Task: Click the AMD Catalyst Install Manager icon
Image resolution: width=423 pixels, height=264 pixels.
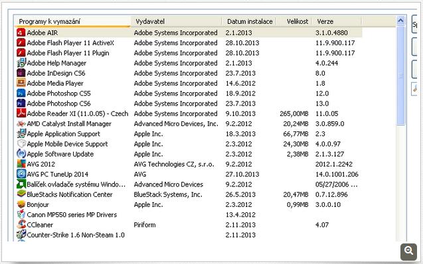Action: 21,123
